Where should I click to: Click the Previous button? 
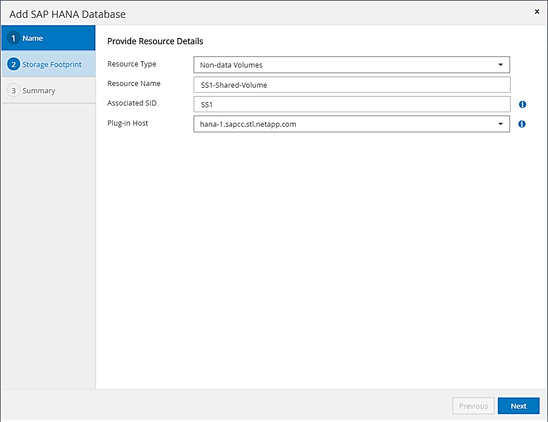click(473, 406)
